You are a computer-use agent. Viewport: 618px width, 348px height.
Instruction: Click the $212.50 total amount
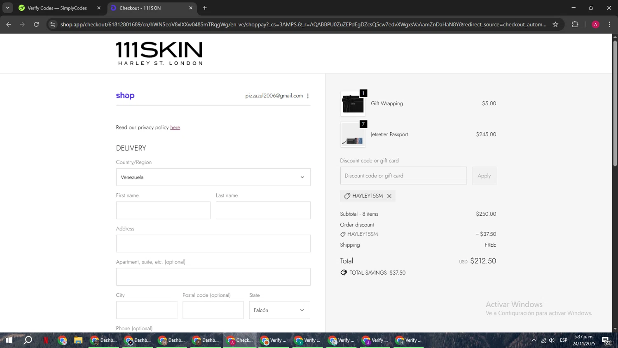coord(483,261)
